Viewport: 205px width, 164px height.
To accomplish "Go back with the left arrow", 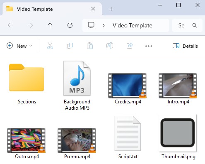I will tap(10, 25).
